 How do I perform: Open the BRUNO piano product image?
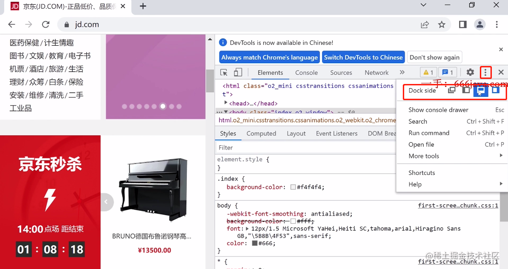pos(154,190)
